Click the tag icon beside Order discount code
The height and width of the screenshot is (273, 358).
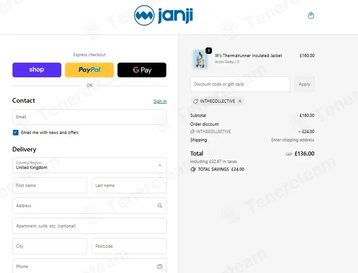193,132
